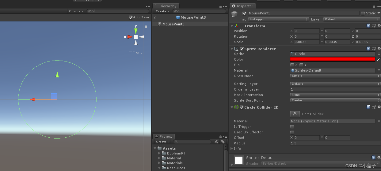
Task: Click the Transform help book icon
Action: coord(368,26)
